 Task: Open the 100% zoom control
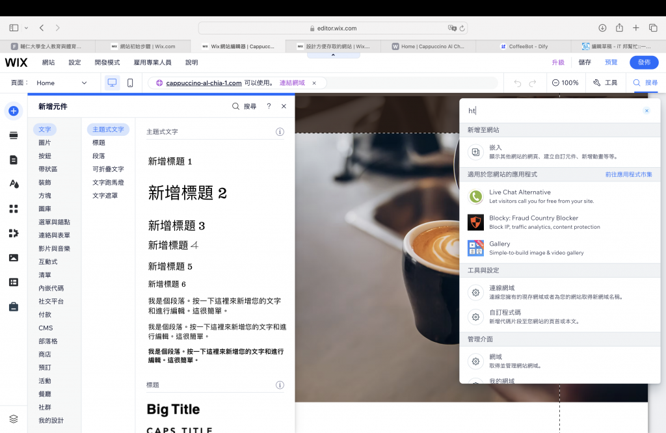[x=565, y=83]
